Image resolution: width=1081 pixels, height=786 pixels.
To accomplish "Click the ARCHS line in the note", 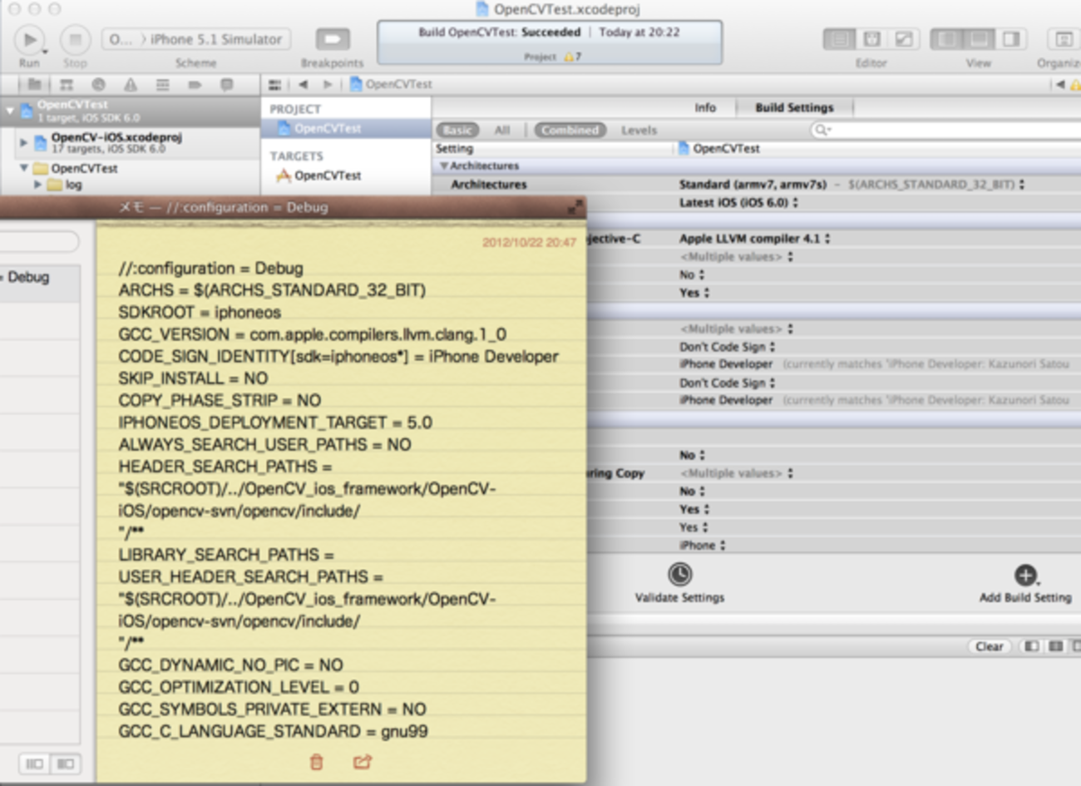I will point(272,290).
